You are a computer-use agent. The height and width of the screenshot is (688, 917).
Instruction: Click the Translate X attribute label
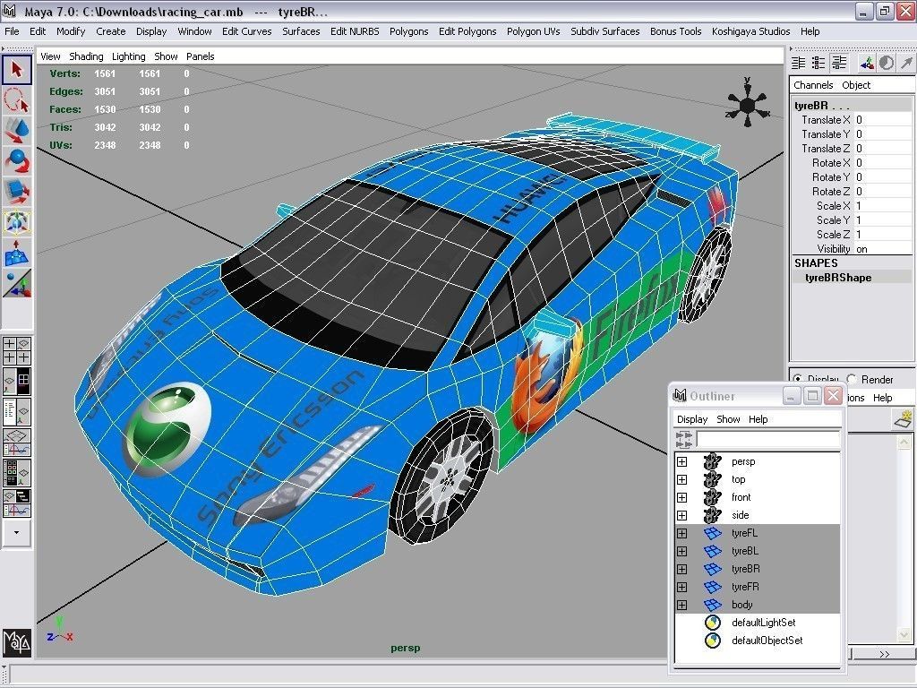825,120
